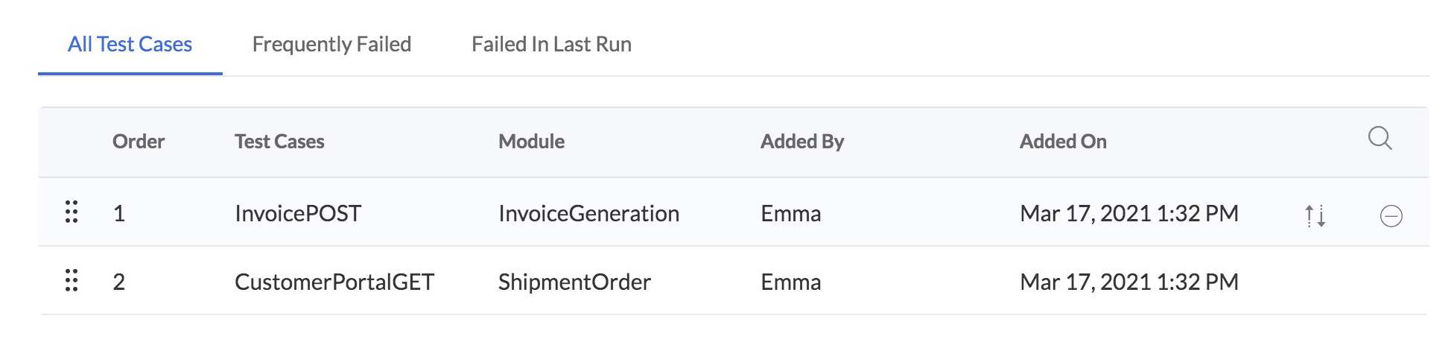Click the reorder arrows on InvoicePOST row

click(1315, 215)
